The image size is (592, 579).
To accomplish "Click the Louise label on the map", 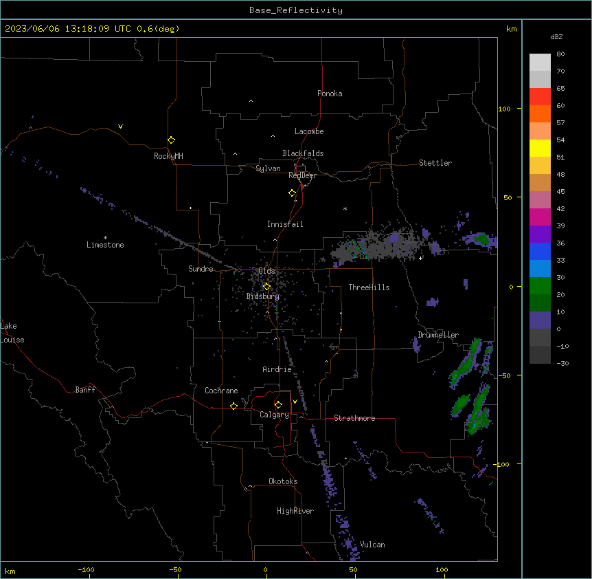I will pyautogui.click(x=12, y=340).
